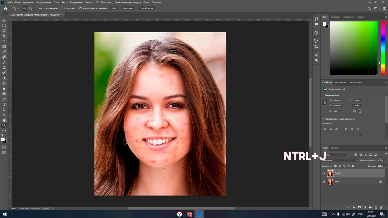Disable 'Масшт. перетаскиванием' checkbox
This screenshot has height=218, width=388.
[81, 8]
